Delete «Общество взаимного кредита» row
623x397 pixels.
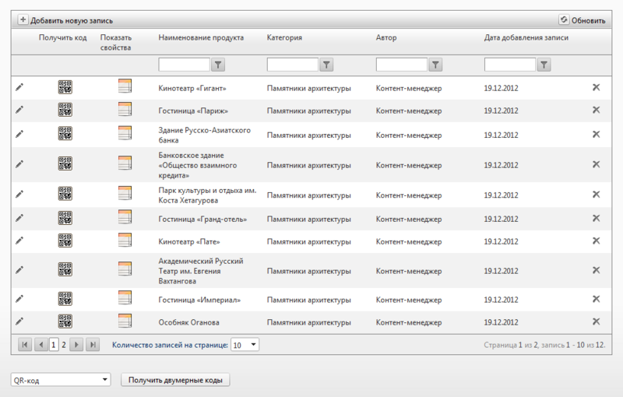(x=596, y=164)
